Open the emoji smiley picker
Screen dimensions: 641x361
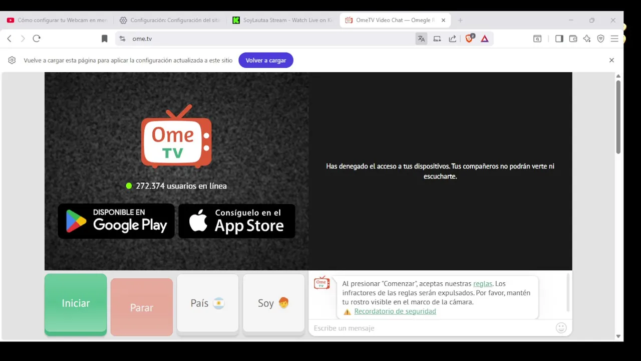pyautogui.click(x=561, y=328)
